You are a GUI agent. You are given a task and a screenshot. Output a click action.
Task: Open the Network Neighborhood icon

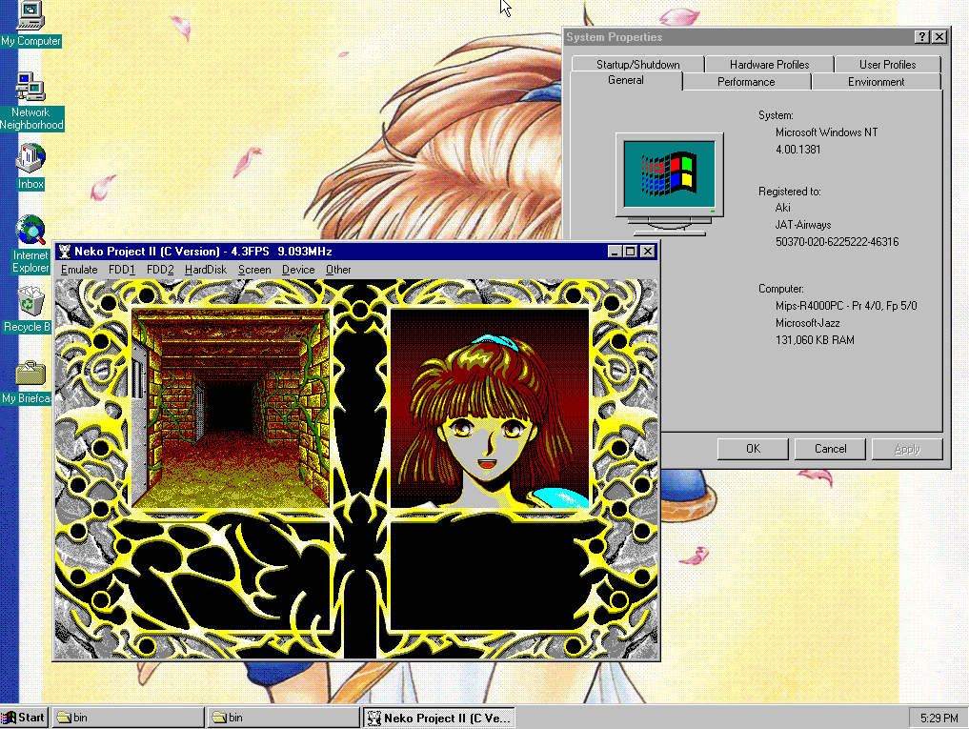[30, 88]
